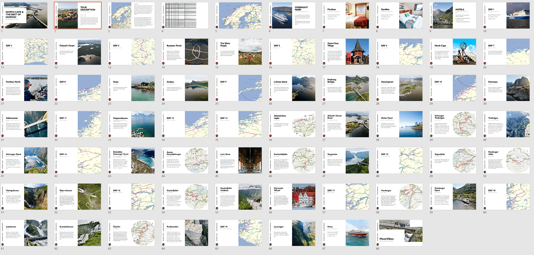Screen dimensions: 534x255
Task: Choose the North Cape globe monument slide
Action: [x=453, y=52]
